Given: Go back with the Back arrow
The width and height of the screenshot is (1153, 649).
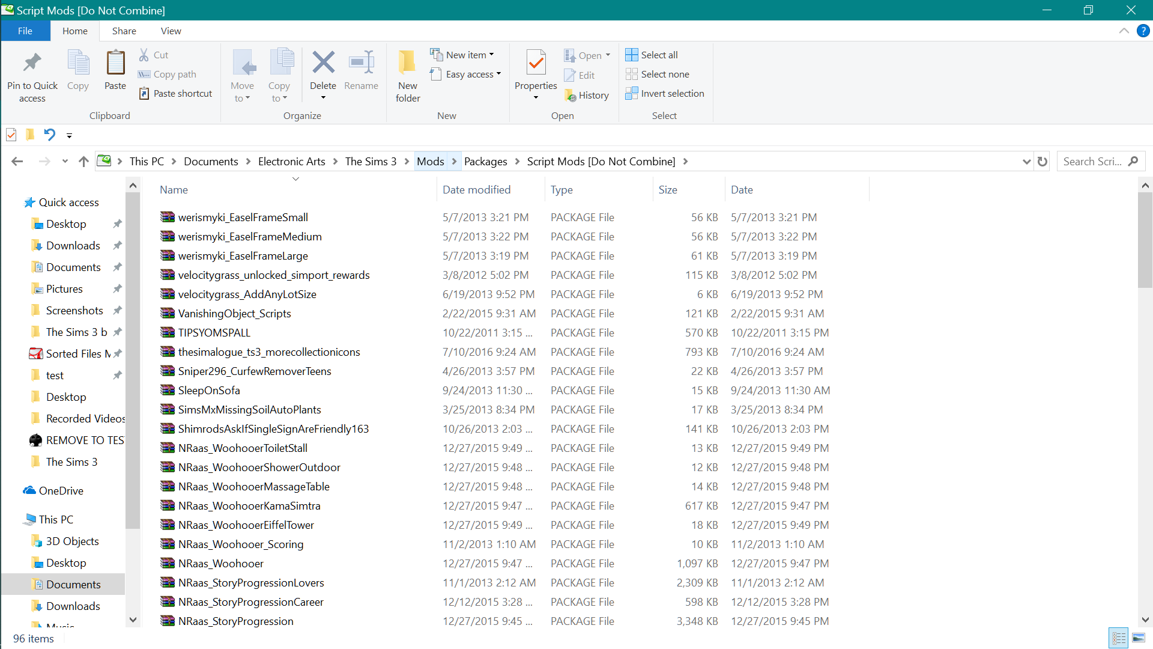Looking at the screenshot, I should [x=17, y=161].
